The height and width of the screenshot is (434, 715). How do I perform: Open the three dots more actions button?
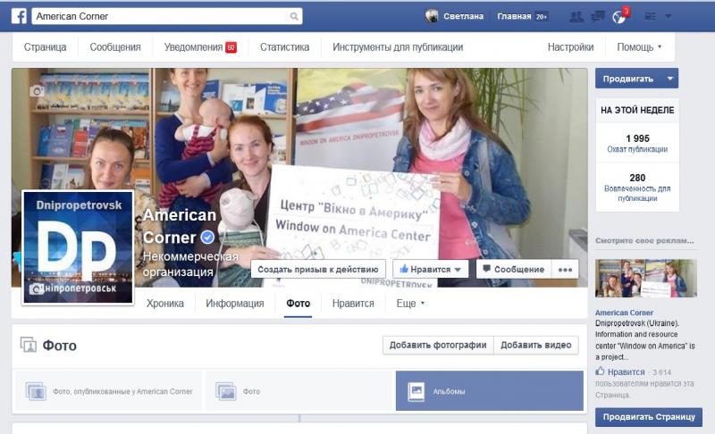[x=565, y=270]
